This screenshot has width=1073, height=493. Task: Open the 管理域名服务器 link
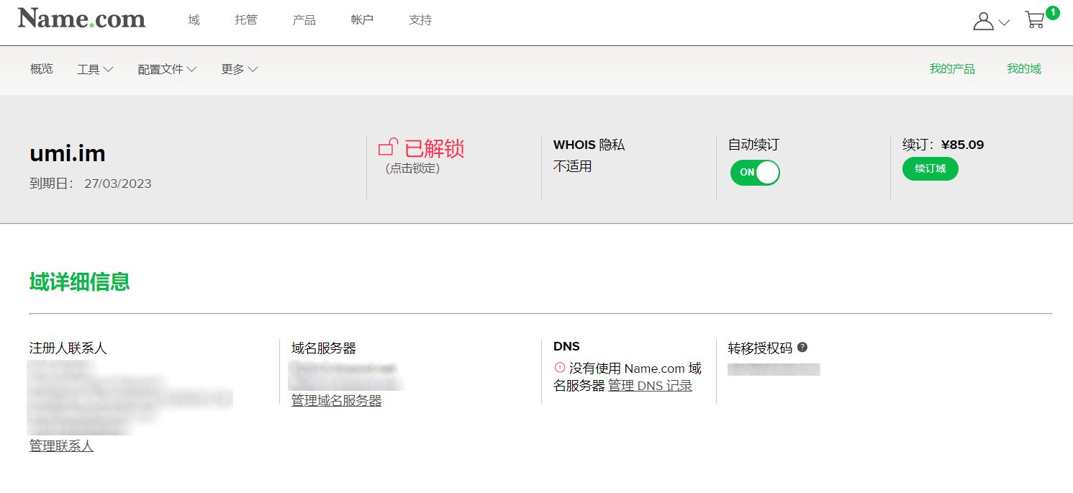tap(336, 401)
